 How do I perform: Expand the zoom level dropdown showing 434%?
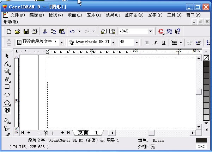(x=150, y=31)
